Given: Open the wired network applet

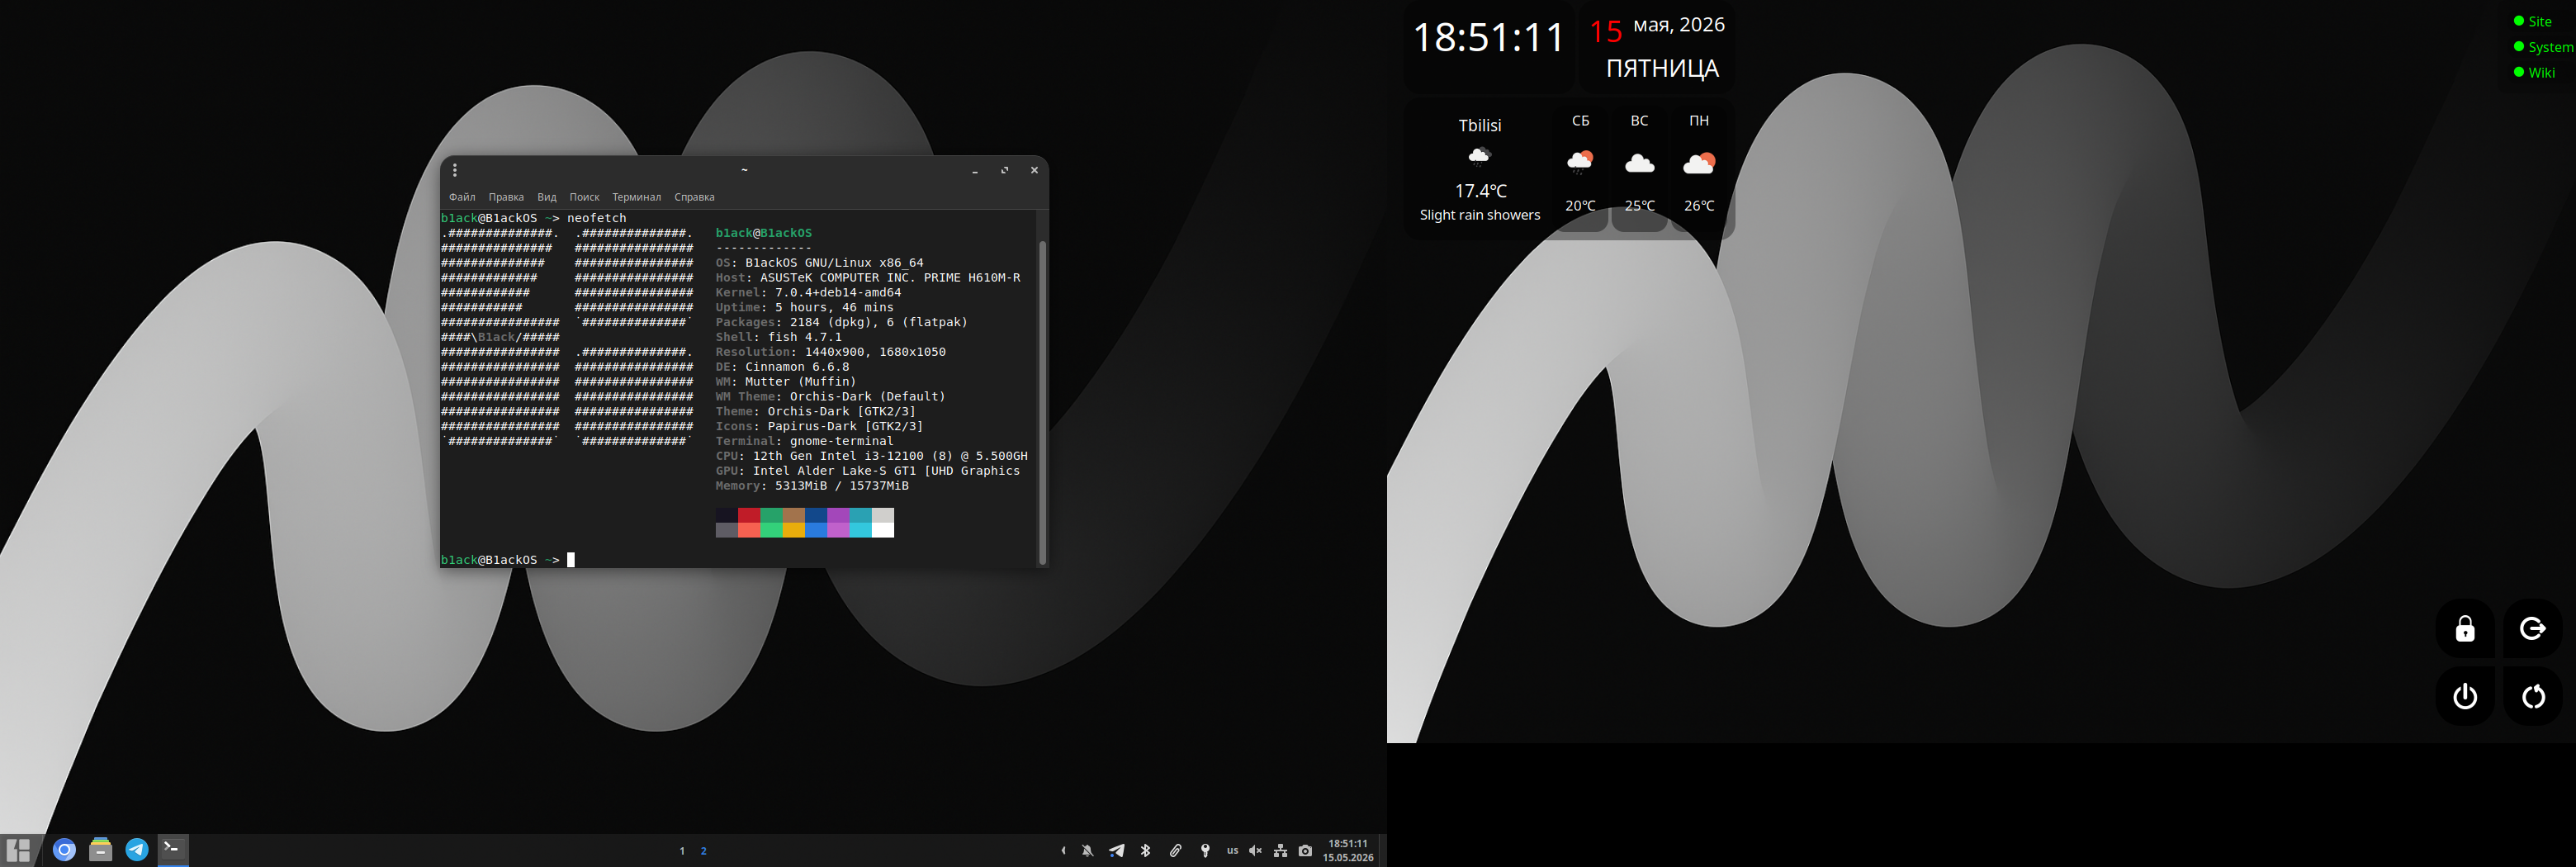Looking at the screenshot, I should (x=1280, y=851).
